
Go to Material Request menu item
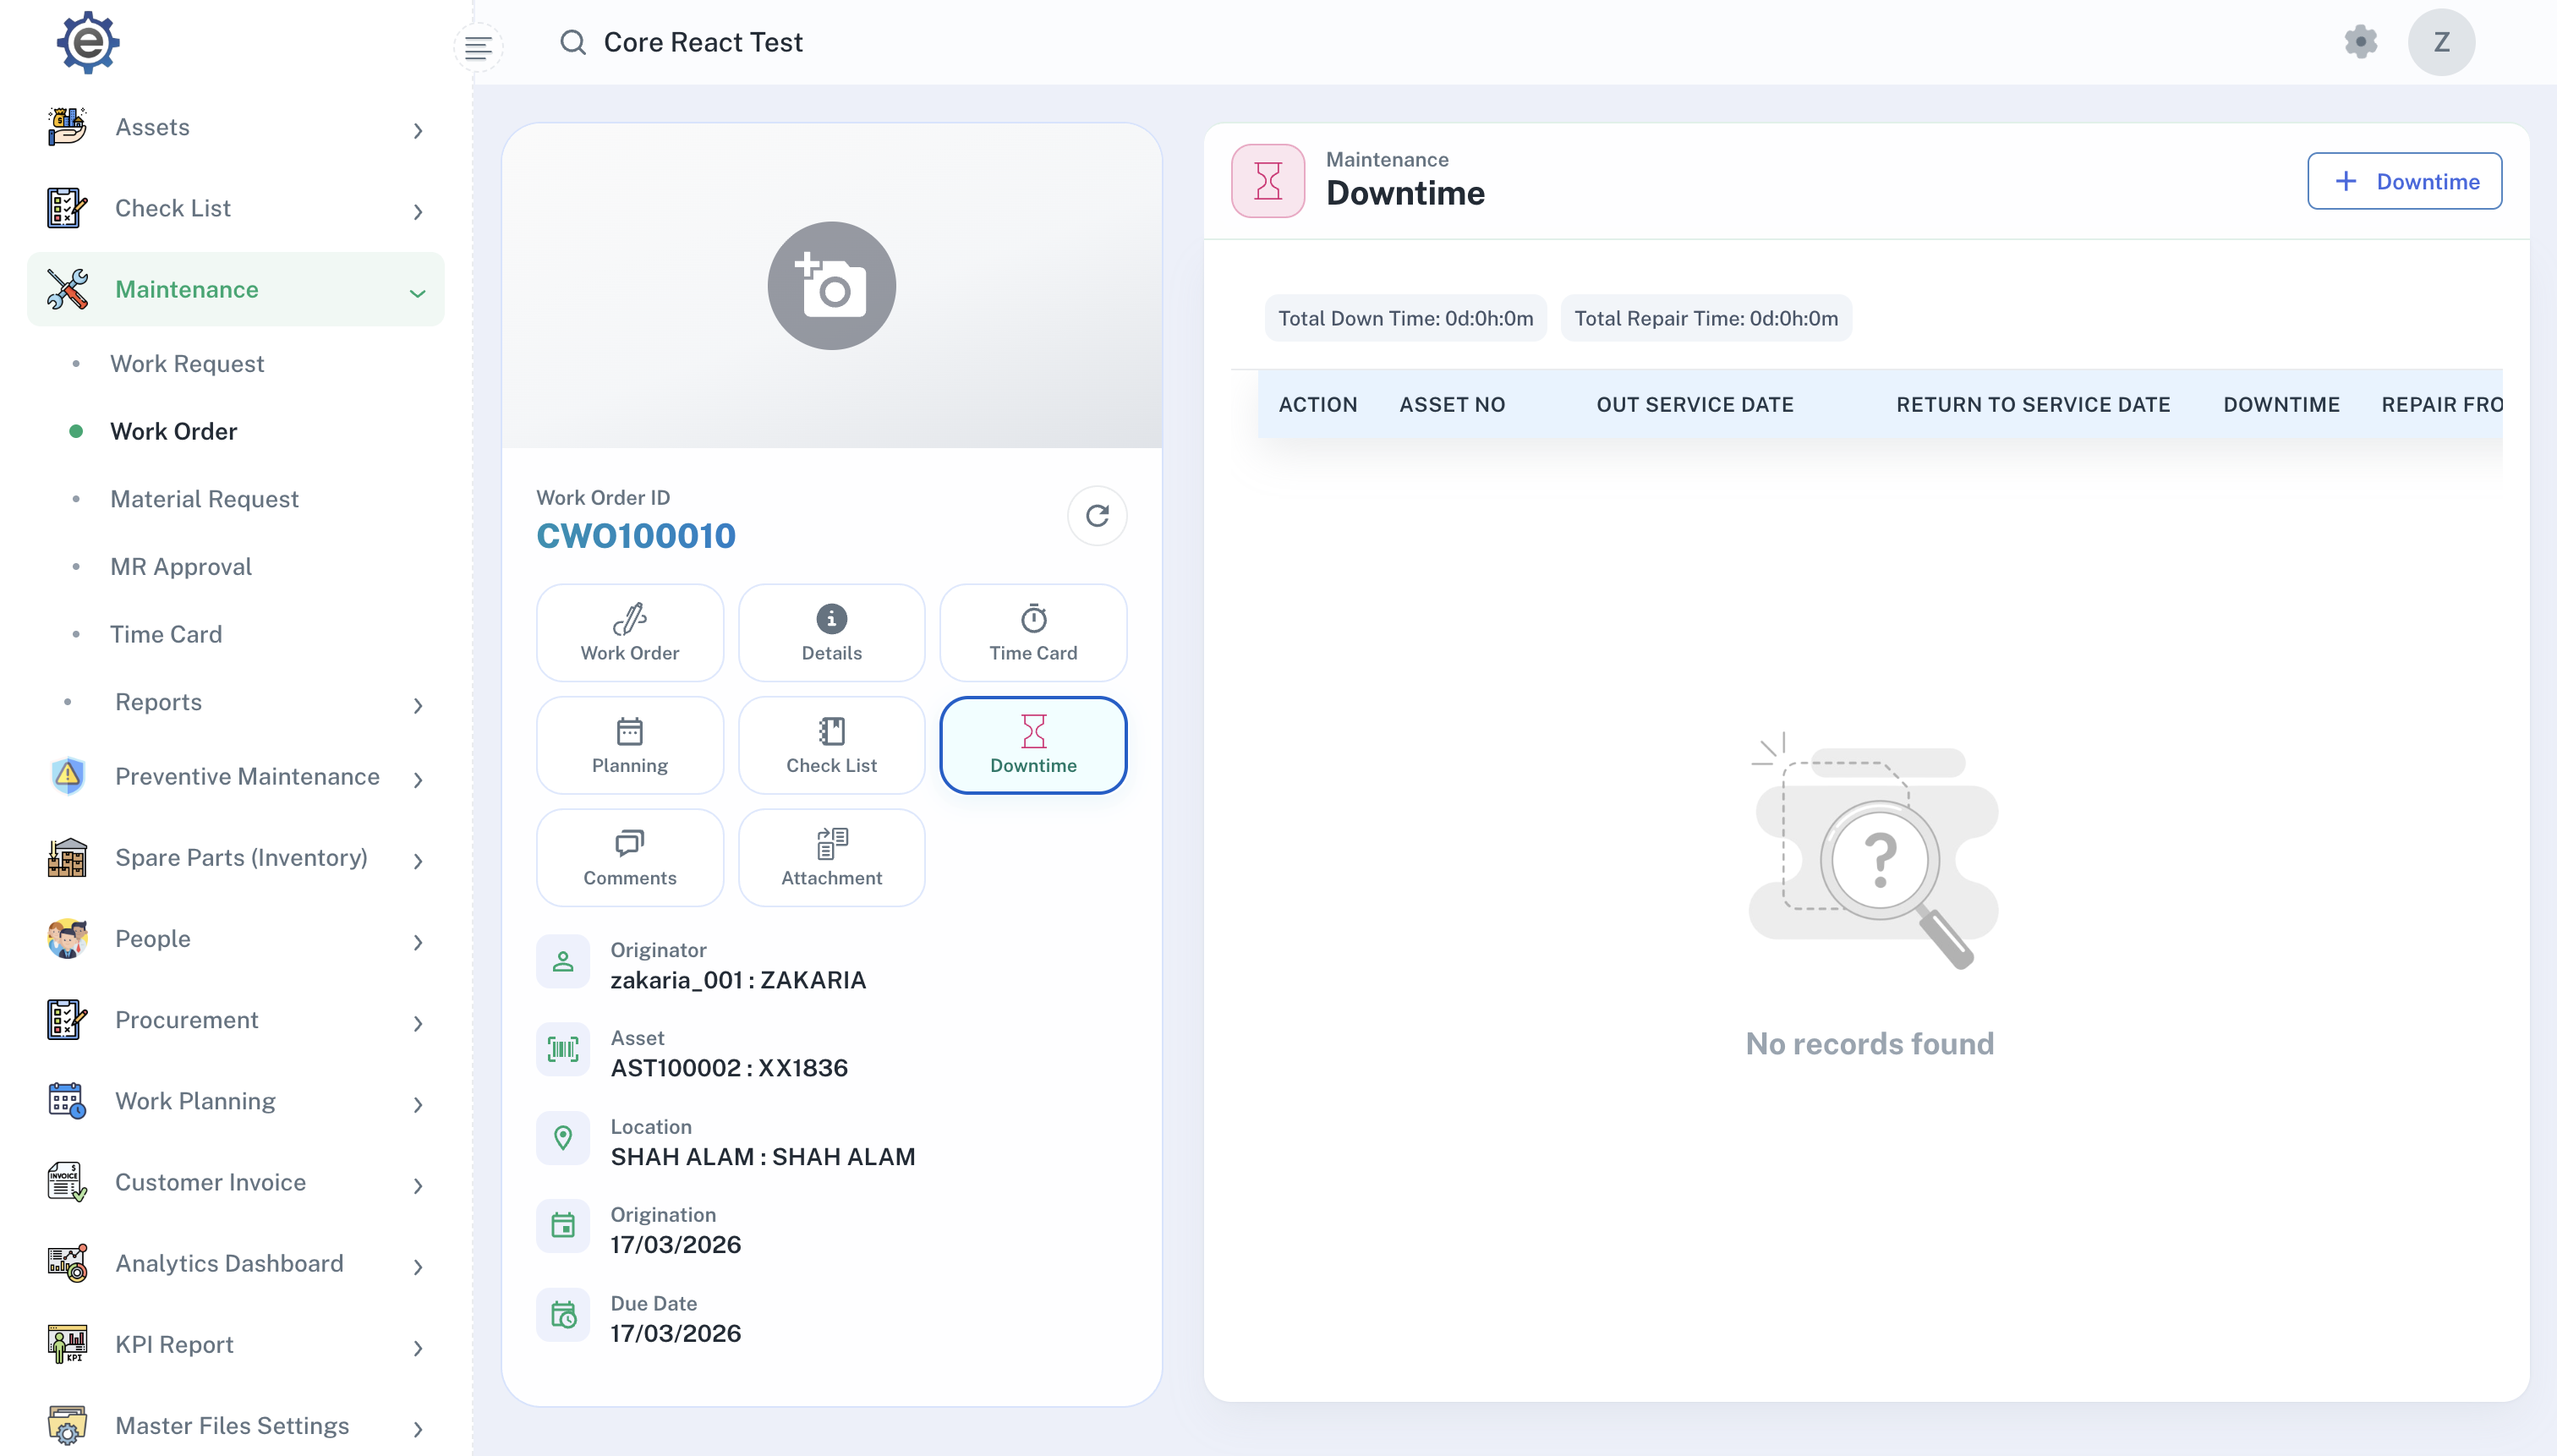(204, 499)
